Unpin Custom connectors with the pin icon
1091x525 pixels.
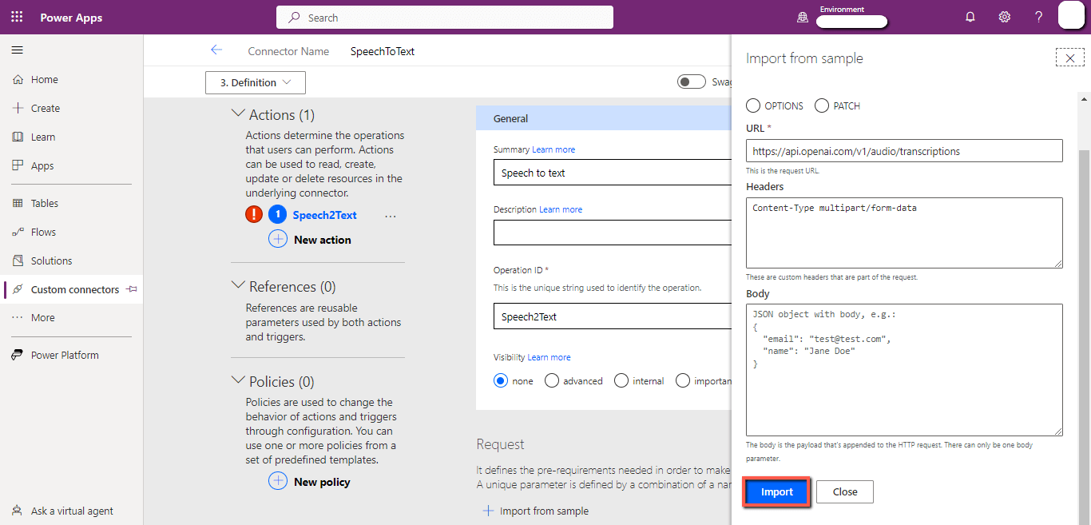132,289
